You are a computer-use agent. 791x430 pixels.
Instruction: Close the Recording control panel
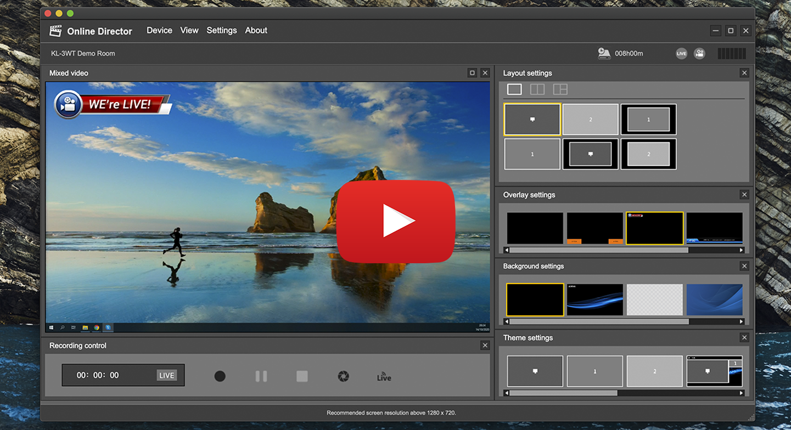coord(485,346)
